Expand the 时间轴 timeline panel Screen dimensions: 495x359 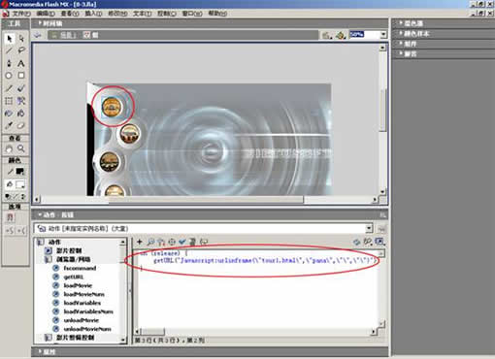click(50, 23)
